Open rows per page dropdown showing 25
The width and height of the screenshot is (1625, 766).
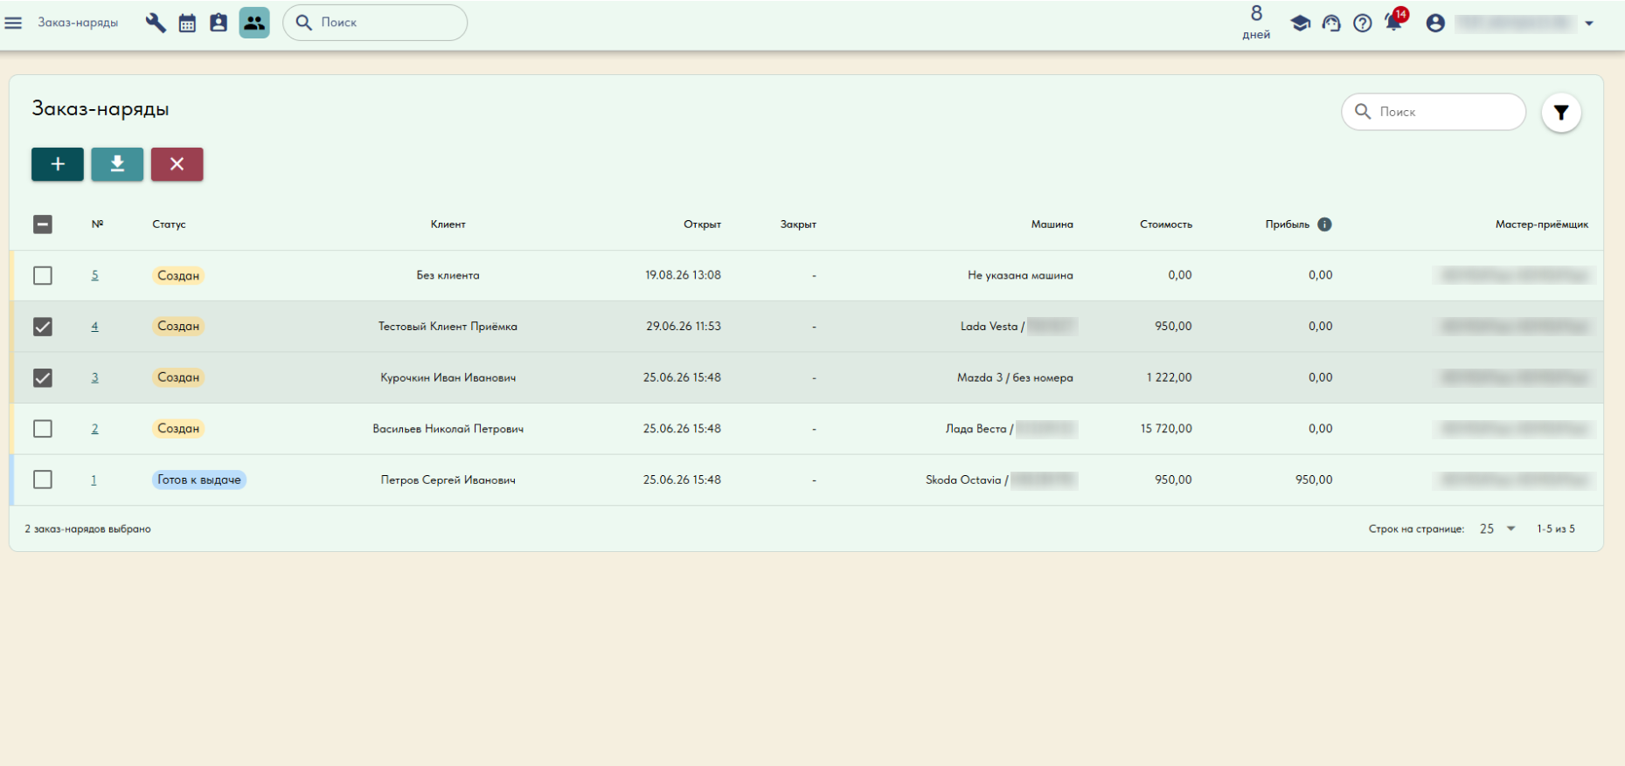pos(1497,528)
